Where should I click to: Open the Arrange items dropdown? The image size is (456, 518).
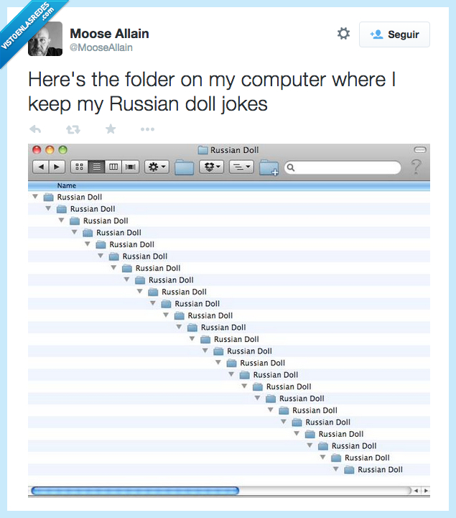coord(241,167)
